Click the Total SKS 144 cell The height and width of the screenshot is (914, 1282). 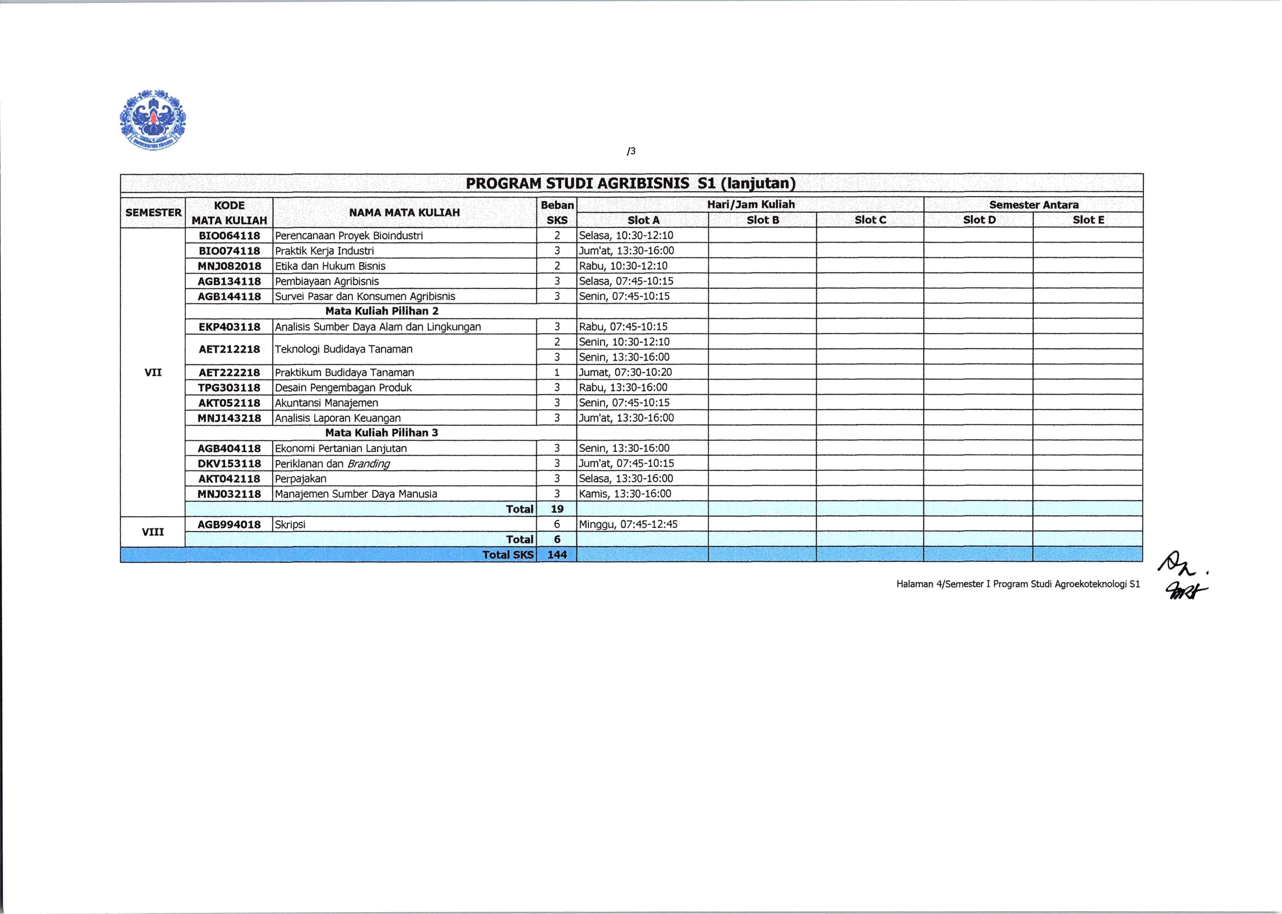557,555
